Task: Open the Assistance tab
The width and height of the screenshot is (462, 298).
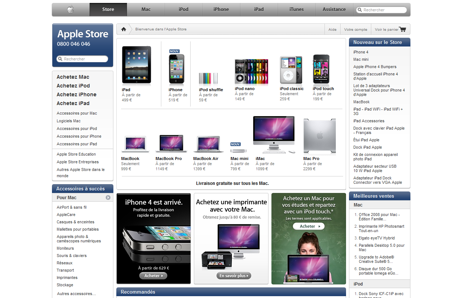Action: [334, 10]
